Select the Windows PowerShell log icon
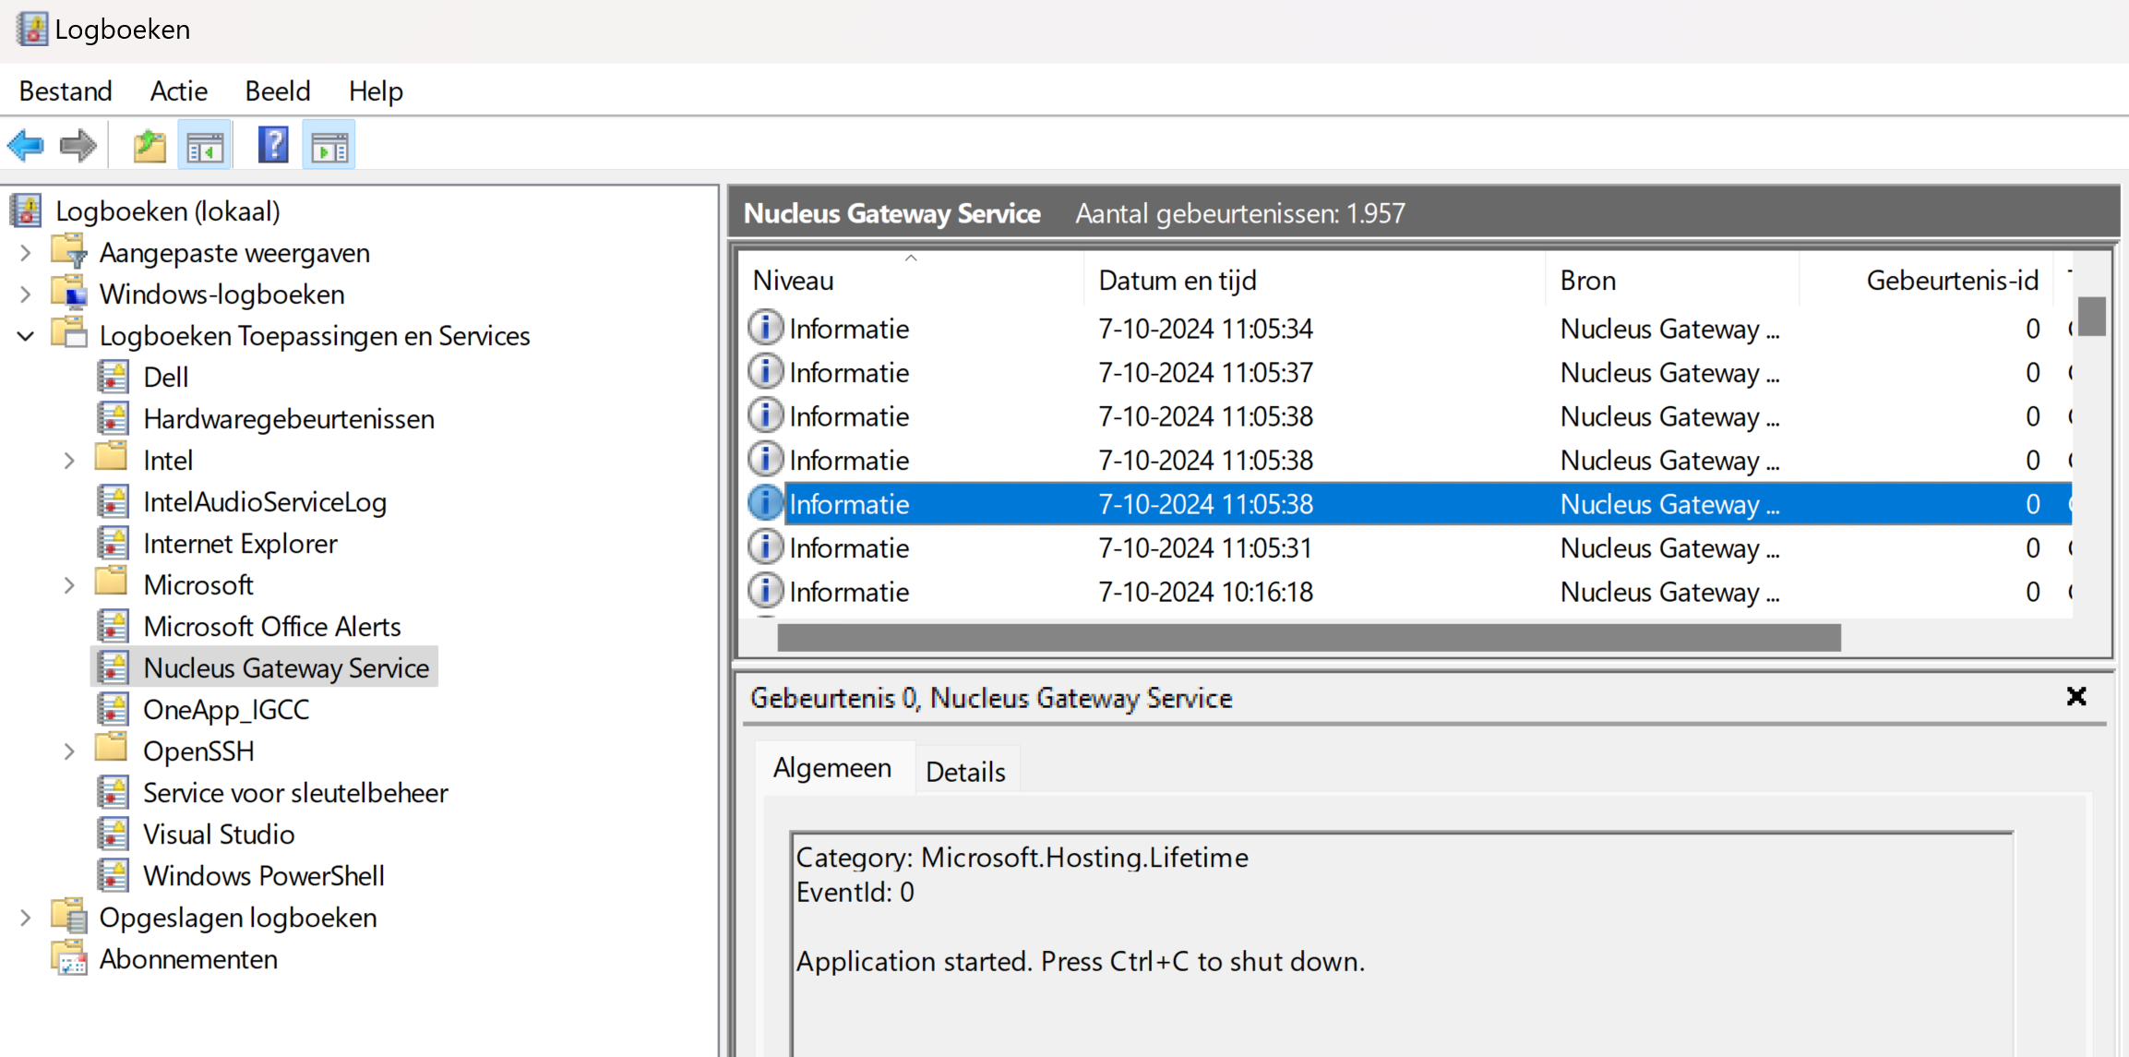Screen dimensions: 2129x1057 (x=114, y=875)
